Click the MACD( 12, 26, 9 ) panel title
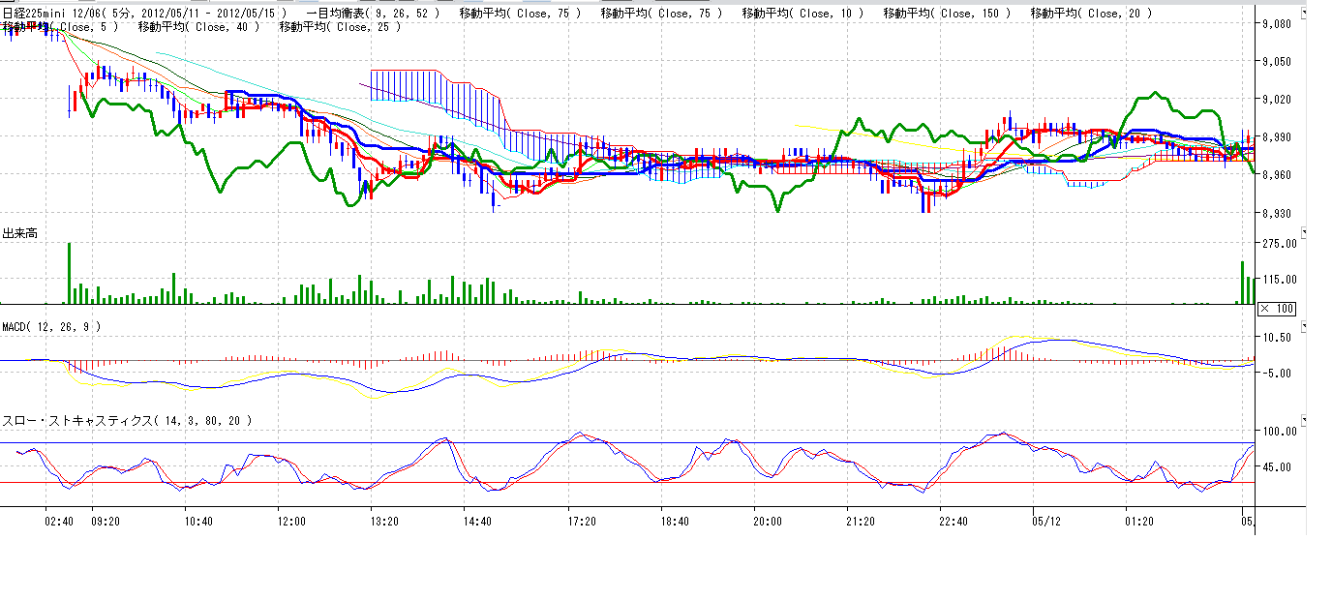This screenshot has height=600, width=1332. click(x=51, y=327)
